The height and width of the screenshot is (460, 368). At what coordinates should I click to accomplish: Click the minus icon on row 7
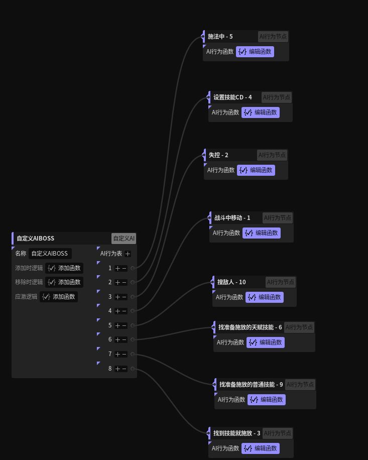tap(124, 354)
